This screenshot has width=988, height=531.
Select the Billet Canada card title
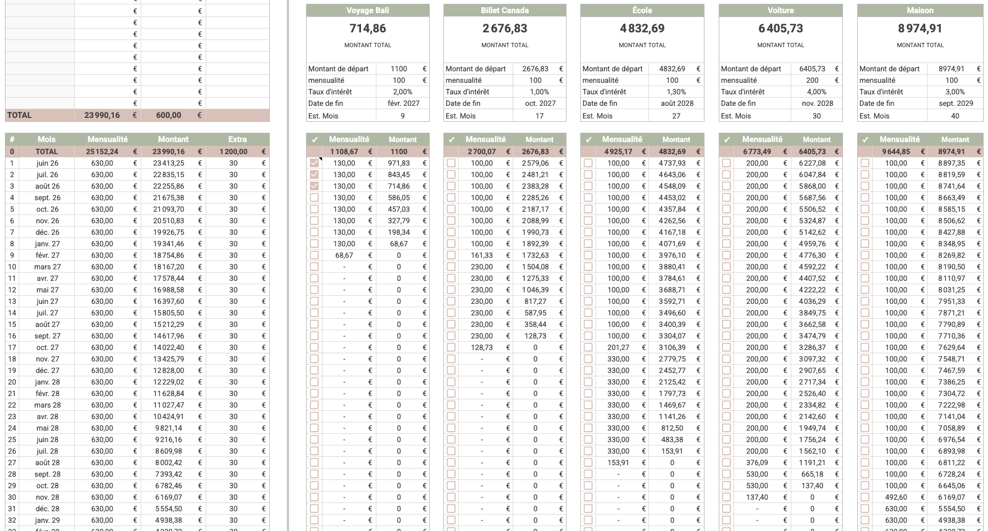[505, 10]
